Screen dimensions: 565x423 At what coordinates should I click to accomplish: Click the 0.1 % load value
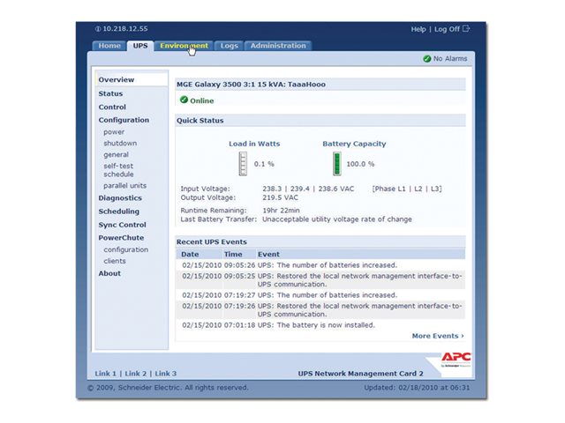(x=264, y=164)
